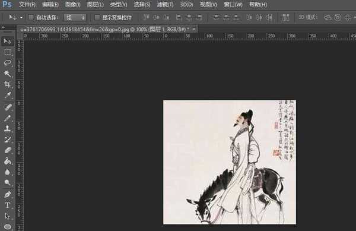Open the 编辑(E) menu
The image size is (356, 231).
tap(50, 5)
